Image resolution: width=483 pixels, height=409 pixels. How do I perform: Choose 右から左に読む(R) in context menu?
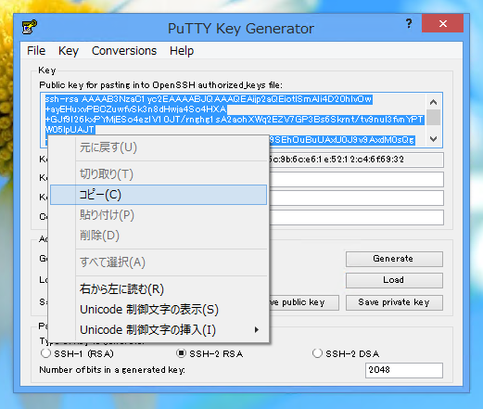(159, 289)
